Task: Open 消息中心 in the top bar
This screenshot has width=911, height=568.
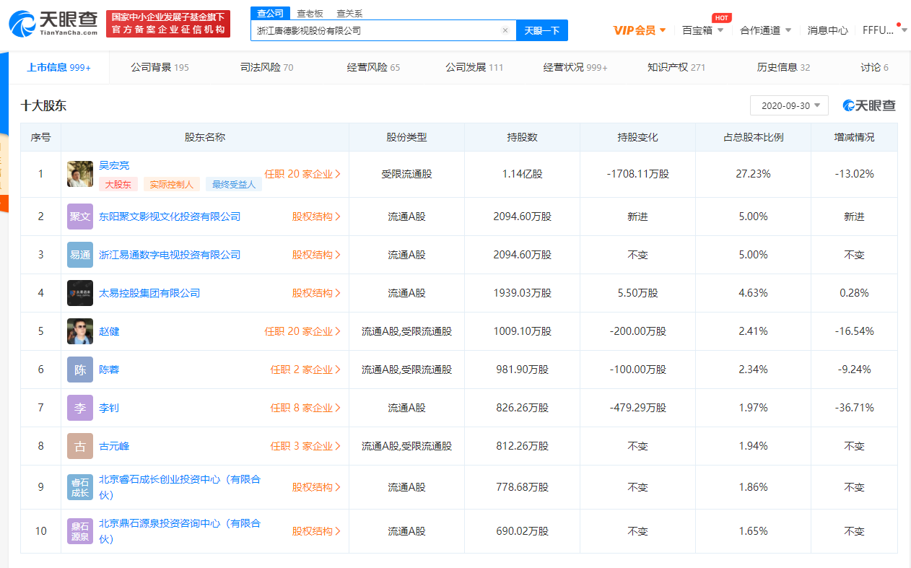Action: [827, 30]
